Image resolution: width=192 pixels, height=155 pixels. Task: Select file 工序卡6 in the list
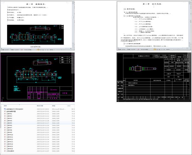(9, 125)
